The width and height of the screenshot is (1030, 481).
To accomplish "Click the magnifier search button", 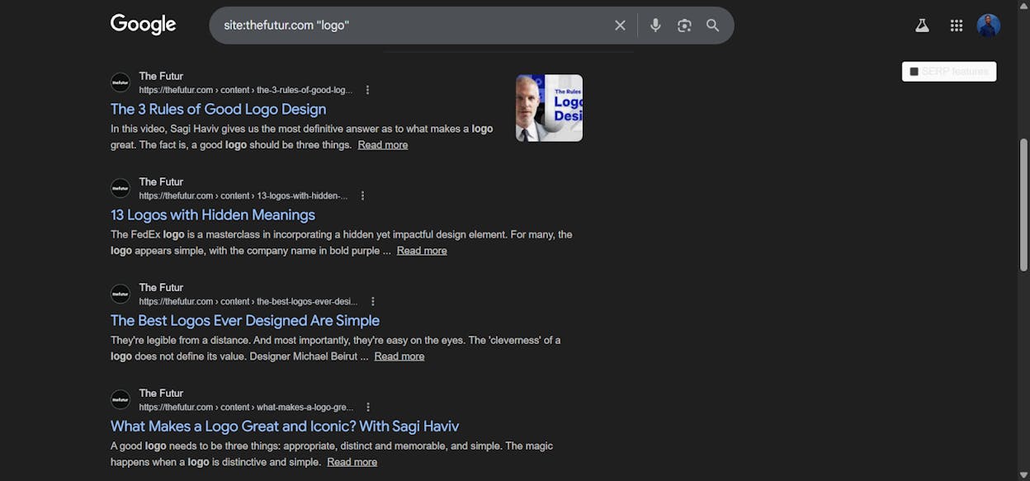I will (x=713, y=26).
